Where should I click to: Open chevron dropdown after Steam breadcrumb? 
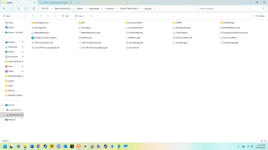pyautogui.click(x=86, y=9)
